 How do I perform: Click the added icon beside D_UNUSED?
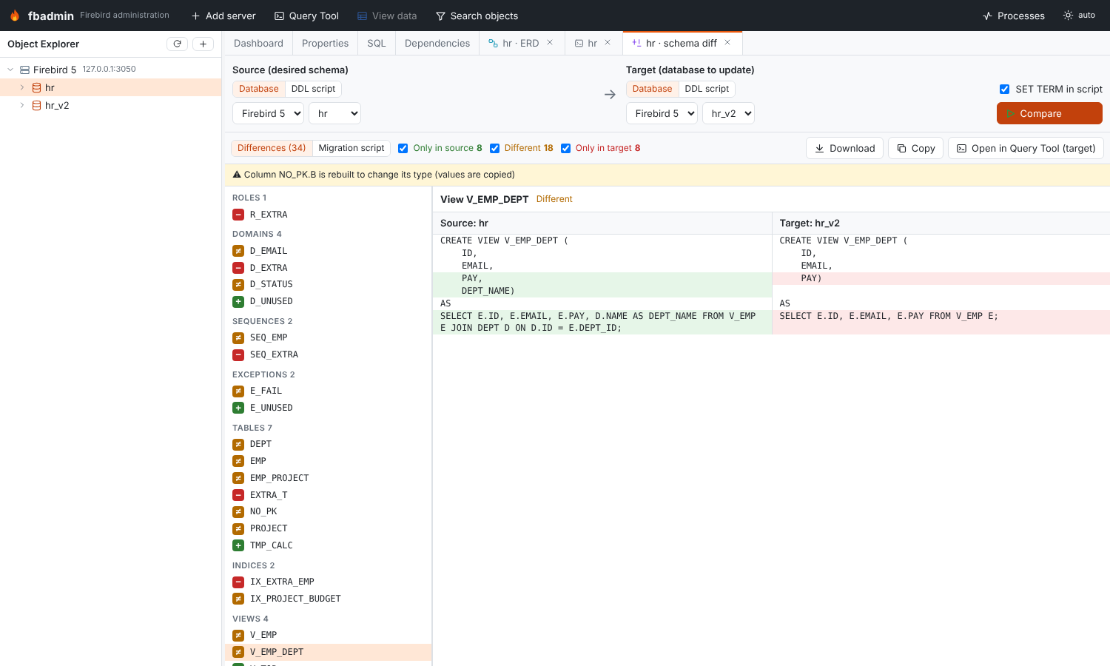pyautogui.click(x=238, y=301)
